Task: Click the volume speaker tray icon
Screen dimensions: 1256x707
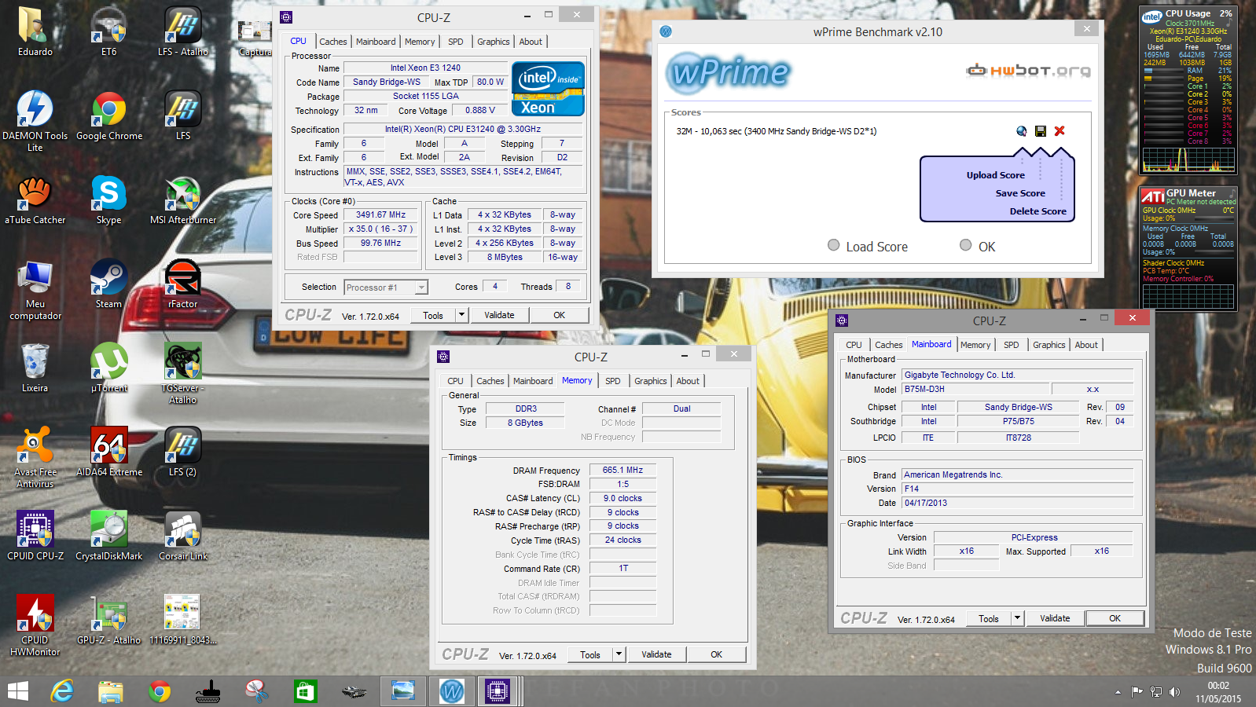Action: pyautogui.click(x=1175, y=692)
